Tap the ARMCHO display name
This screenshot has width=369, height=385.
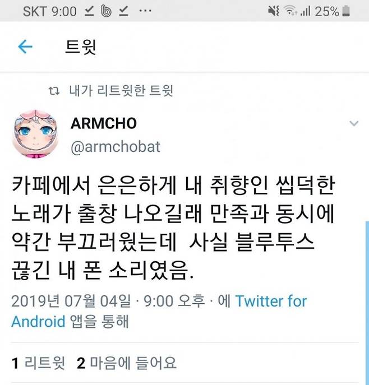(x=104, y=123)
